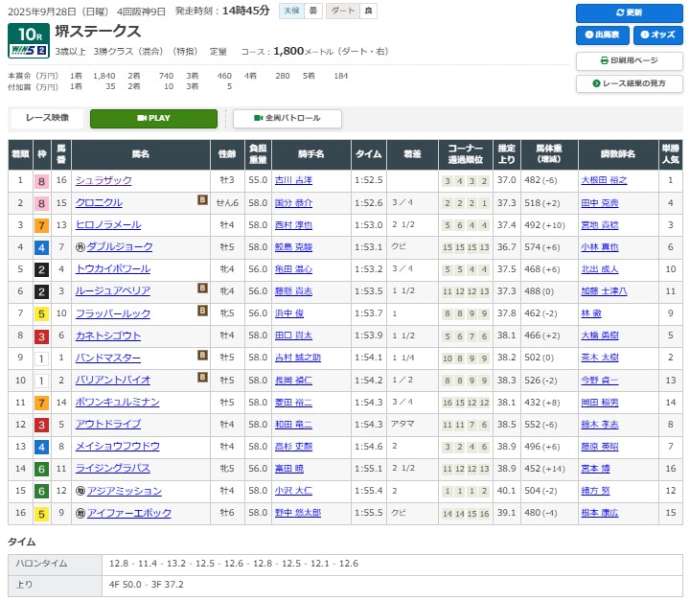Click the blinker B icon beside クロニクル
Screen dimensions: 690x601
pyautogui.click(x=202, y=200)
